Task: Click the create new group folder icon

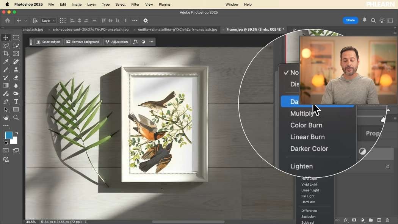Action: [x=371, y=220]
